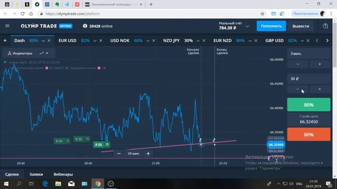Viewport: 337px width, 189px height.
Task: Expand the NZD JPY dropdown chevron
Action: [198, 41]
